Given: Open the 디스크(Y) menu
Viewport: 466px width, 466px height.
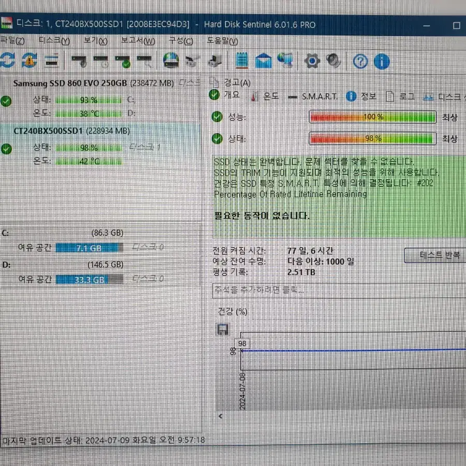Looking at the screenshot, I should (54, 40).
